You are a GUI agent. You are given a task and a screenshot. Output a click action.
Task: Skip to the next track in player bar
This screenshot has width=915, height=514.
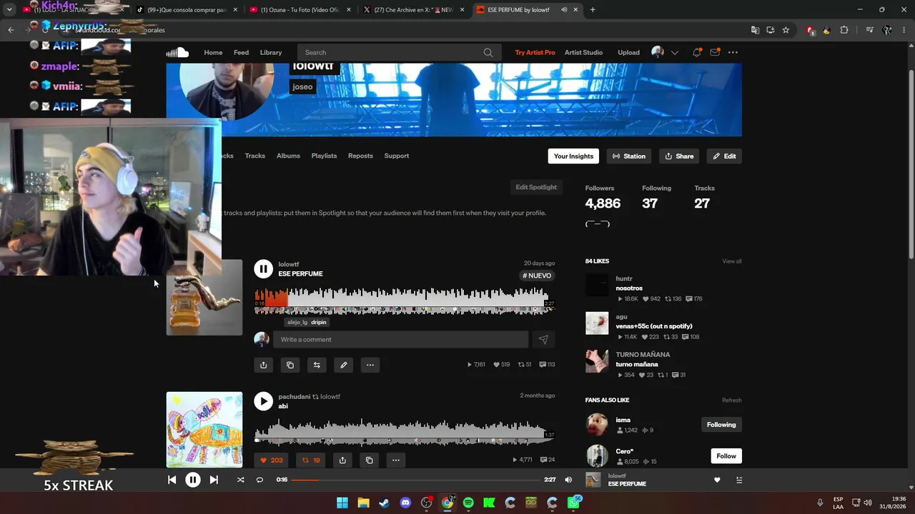(214, 480)
